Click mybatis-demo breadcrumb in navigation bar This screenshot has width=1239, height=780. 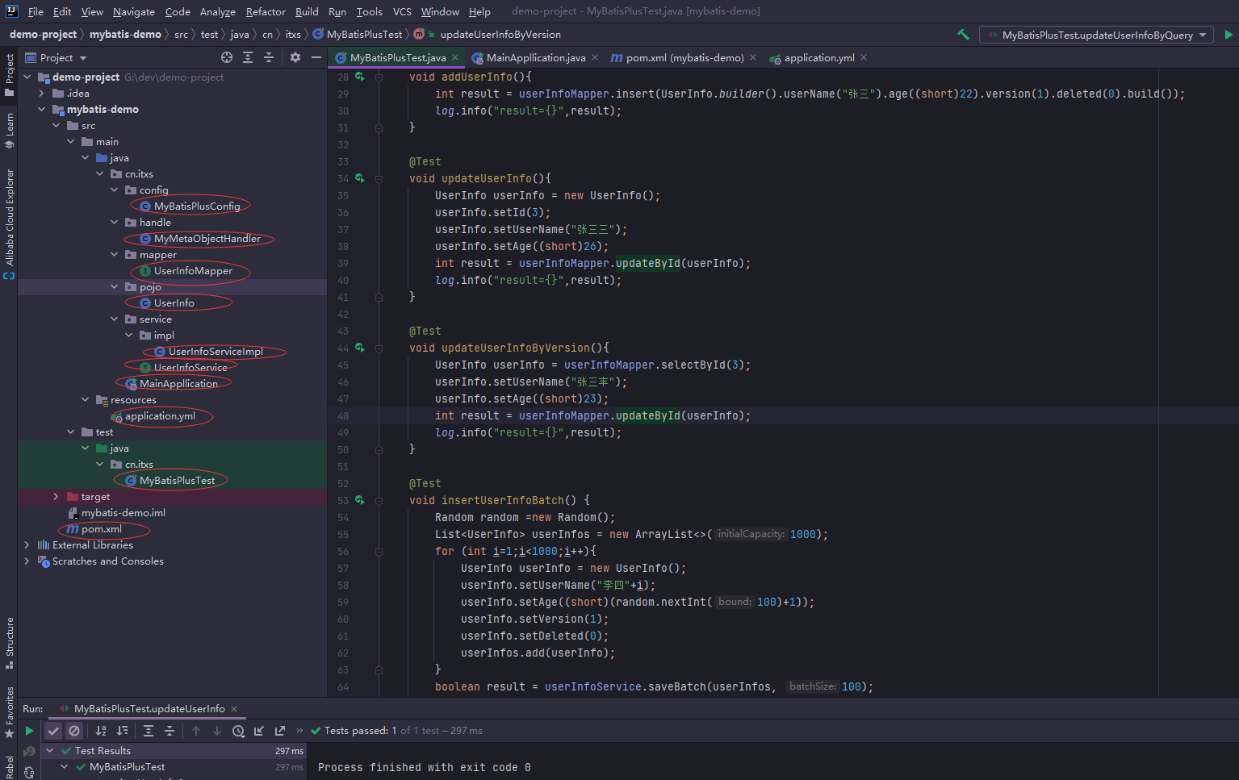(x=125, y=35)
